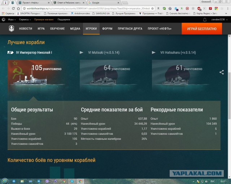
Task: Go to browser home page icon
Action: coord(18,9)
